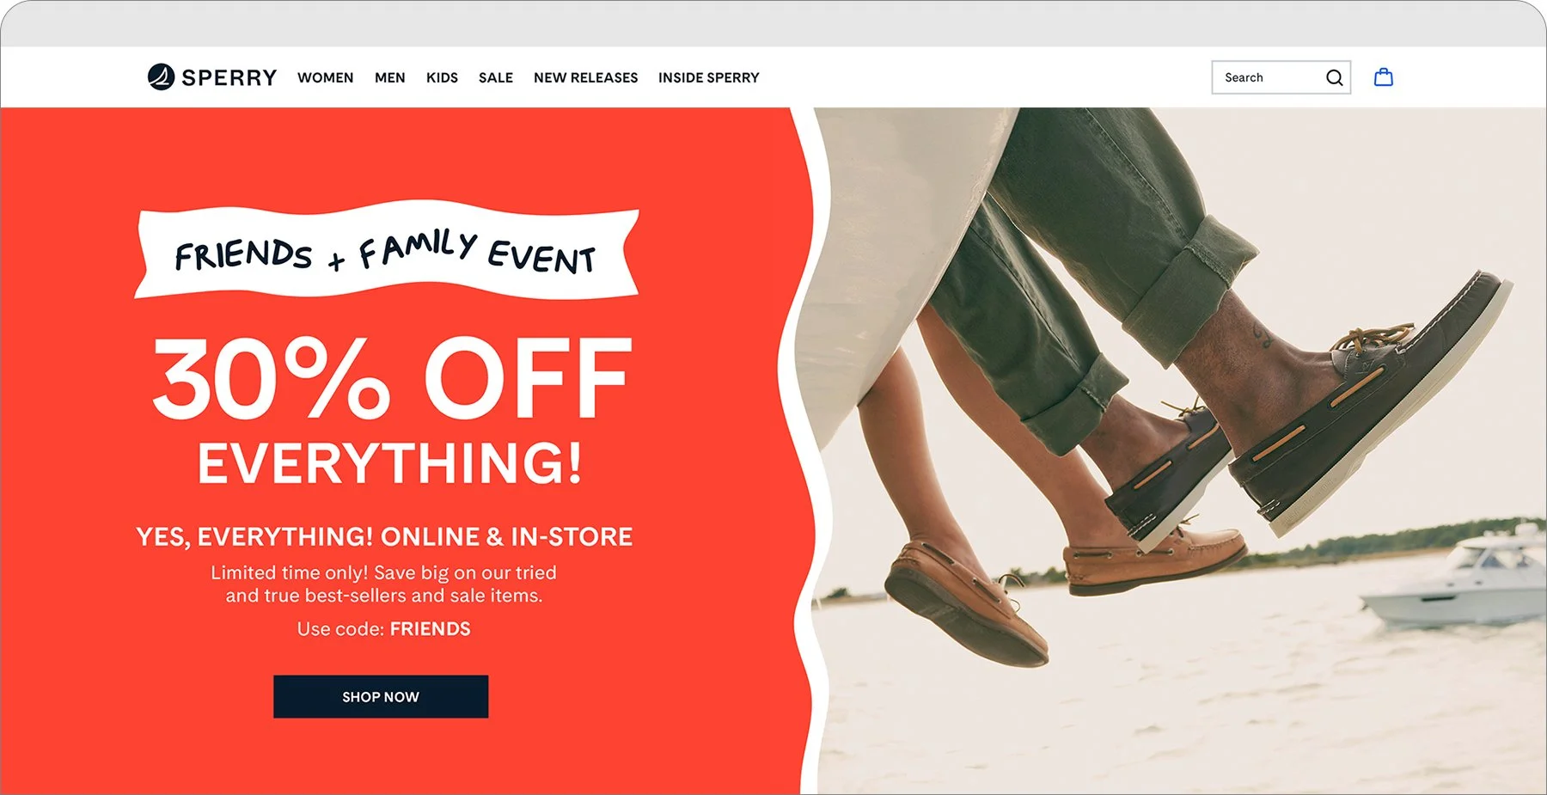This screenshot has width=1547, height=795.
Task: Click the tan boat shoe in photo
Action: click(965, 603)
